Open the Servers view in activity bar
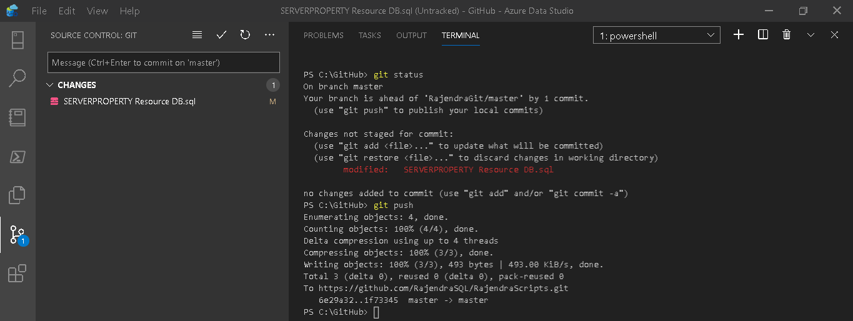853x321 pixels. pyautogui.click(x=17, y=39)
